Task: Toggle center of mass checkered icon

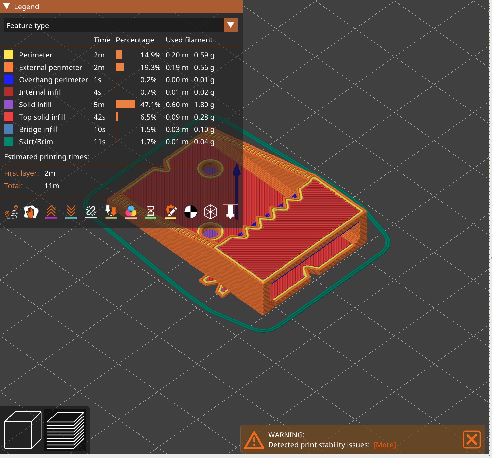Action: click(x=191, y=212)
